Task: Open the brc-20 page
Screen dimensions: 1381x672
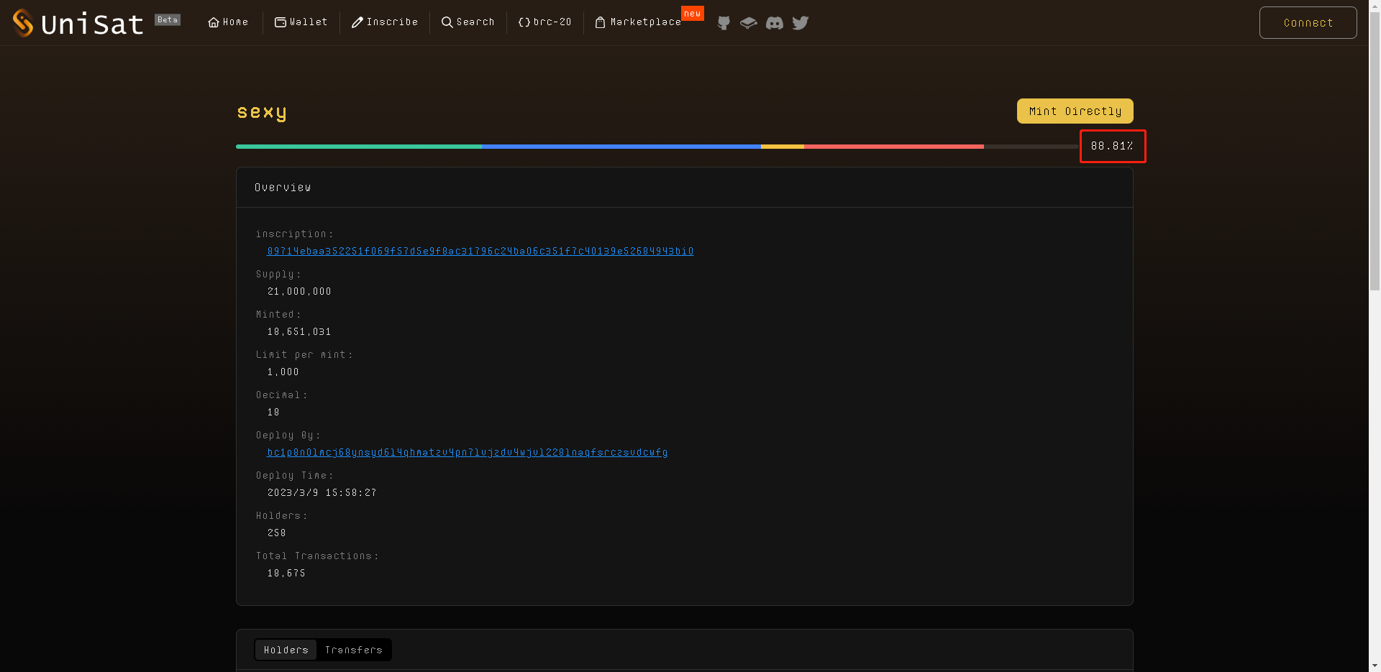Action: pos(544,22)
